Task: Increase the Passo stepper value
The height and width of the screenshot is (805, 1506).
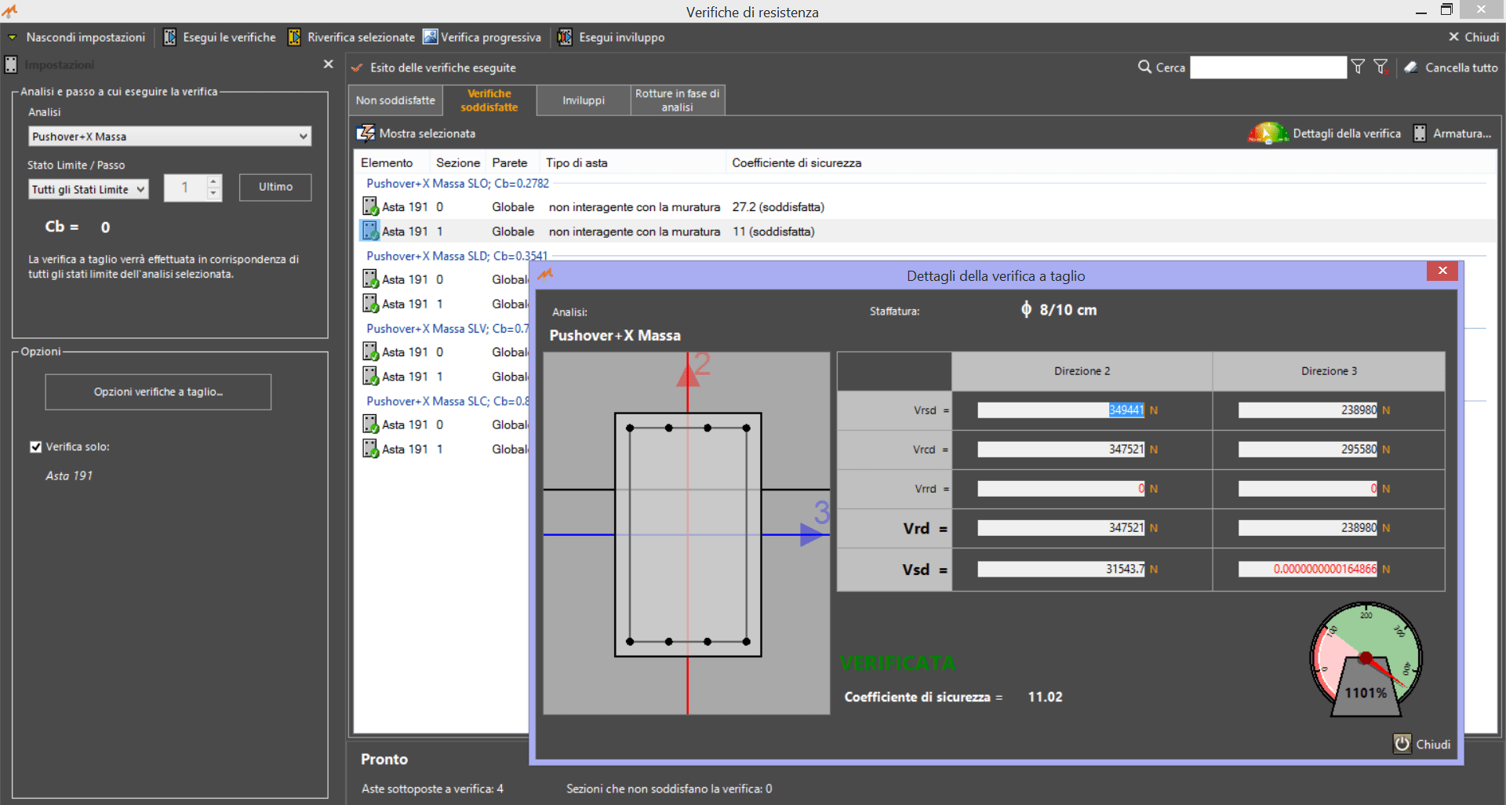Action: [213, 181]
